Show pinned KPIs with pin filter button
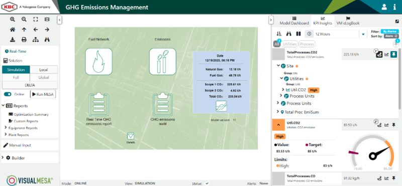 (396, 44)
